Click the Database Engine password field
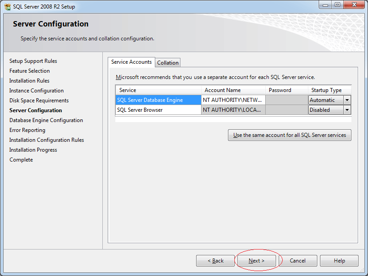368x276 pixels. (287, 100)
